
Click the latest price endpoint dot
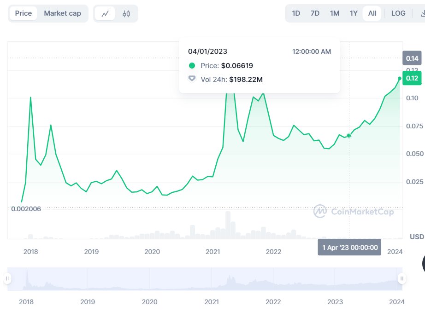400,78
